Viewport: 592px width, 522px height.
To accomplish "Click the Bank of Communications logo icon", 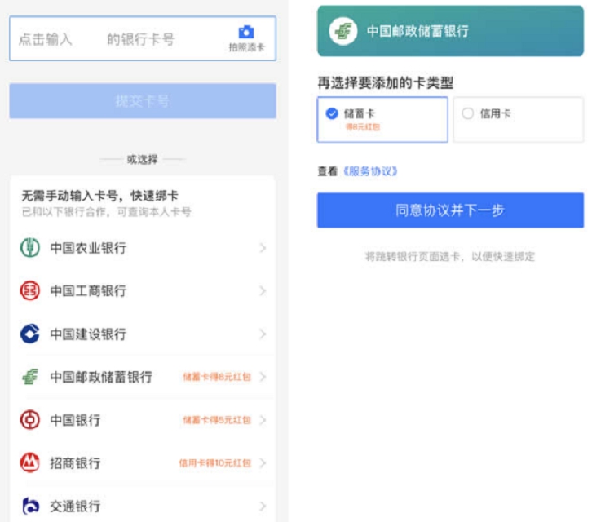I will (x=30, y=506).
